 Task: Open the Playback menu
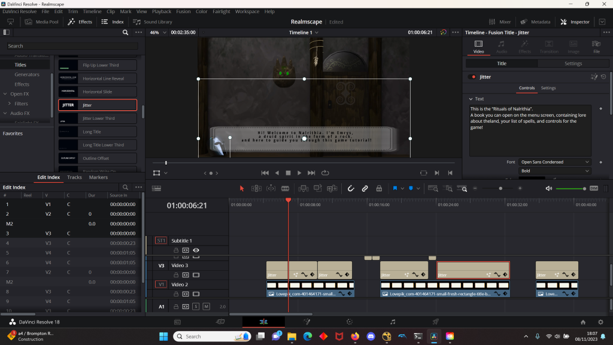(162, 11)
